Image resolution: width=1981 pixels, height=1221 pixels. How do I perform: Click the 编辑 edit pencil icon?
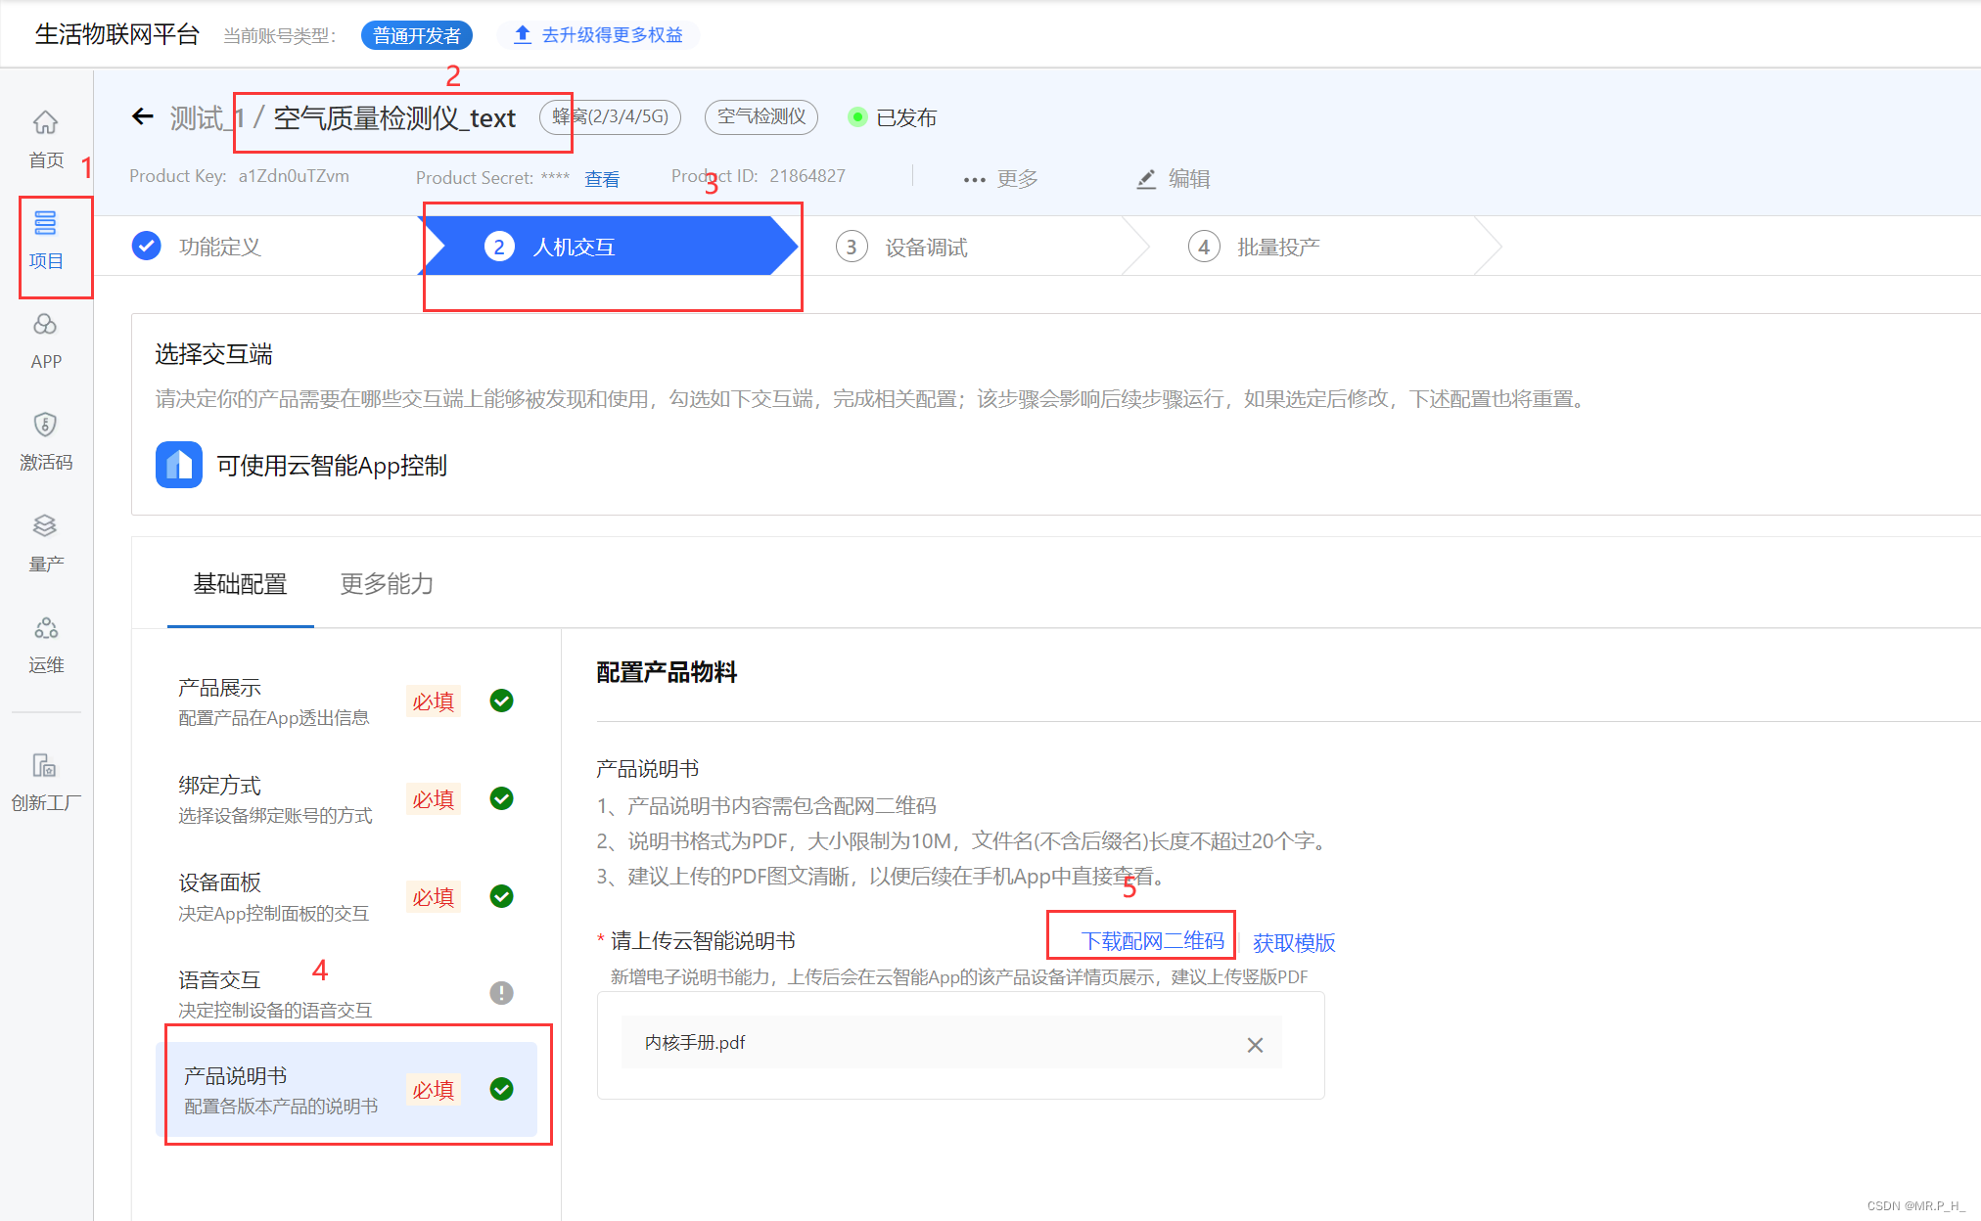(x=1146, y=179)
